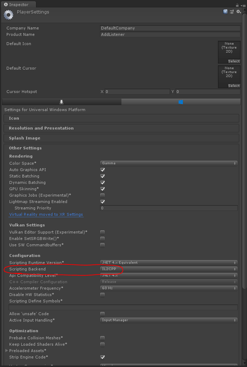Open the Scripting Backend dropdown

point(169,269)
